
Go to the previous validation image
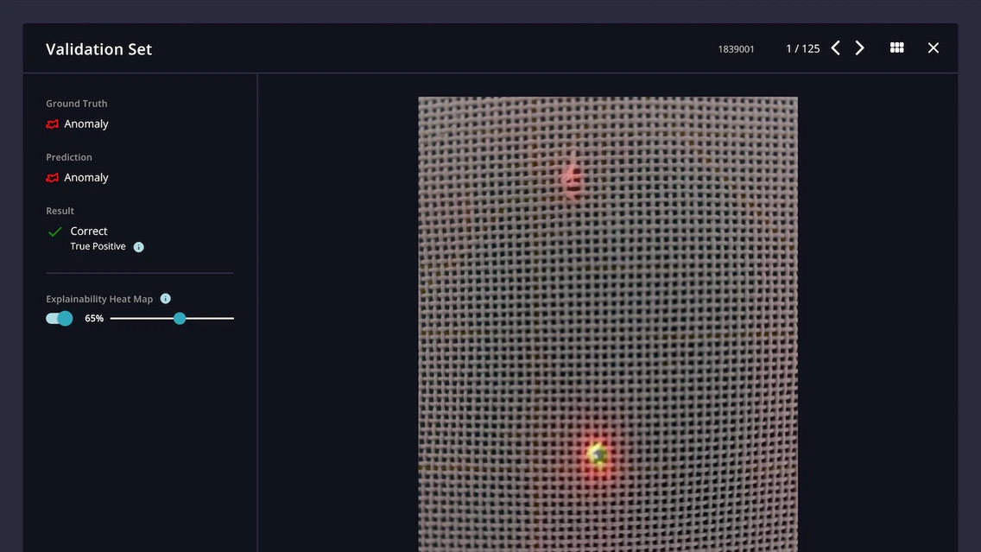835,48
